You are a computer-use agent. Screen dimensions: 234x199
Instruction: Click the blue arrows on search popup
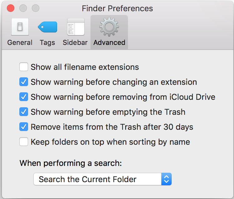tap(166, 179)
